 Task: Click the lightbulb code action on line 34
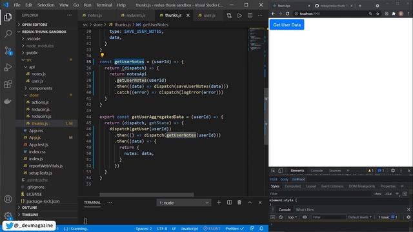coord(102,55)
